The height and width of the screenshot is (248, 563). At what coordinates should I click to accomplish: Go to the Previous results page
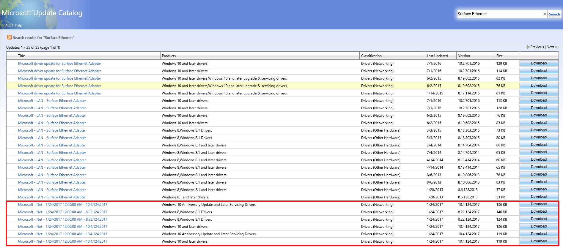tap(537, 47)
